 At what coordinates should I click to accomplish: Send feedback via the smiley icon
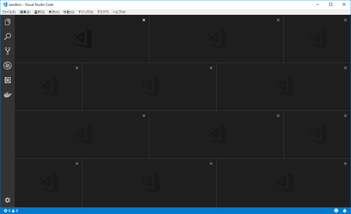[x=336, y=211]
